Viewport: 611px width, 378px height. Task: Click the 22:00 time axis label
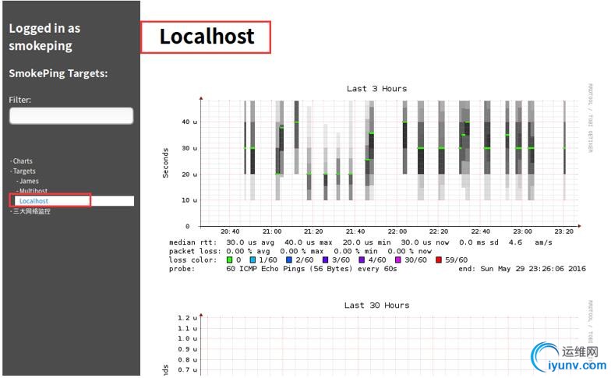[397, 231]
